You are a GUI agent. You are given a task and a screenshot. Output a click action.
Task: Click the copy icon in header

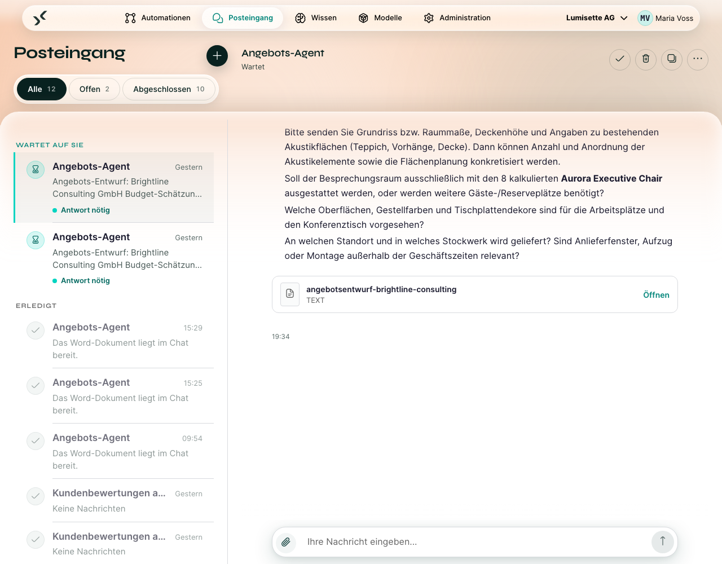point(672,59)
